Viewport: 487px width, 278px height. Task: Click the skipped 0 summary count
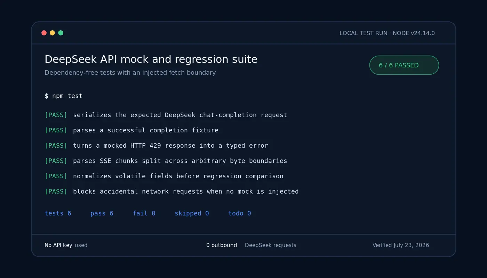(x=192, y=213)
